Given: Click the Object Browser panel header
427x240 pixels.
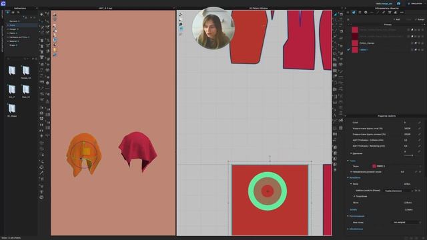Looking at the screenshot, I should (387, 8).
